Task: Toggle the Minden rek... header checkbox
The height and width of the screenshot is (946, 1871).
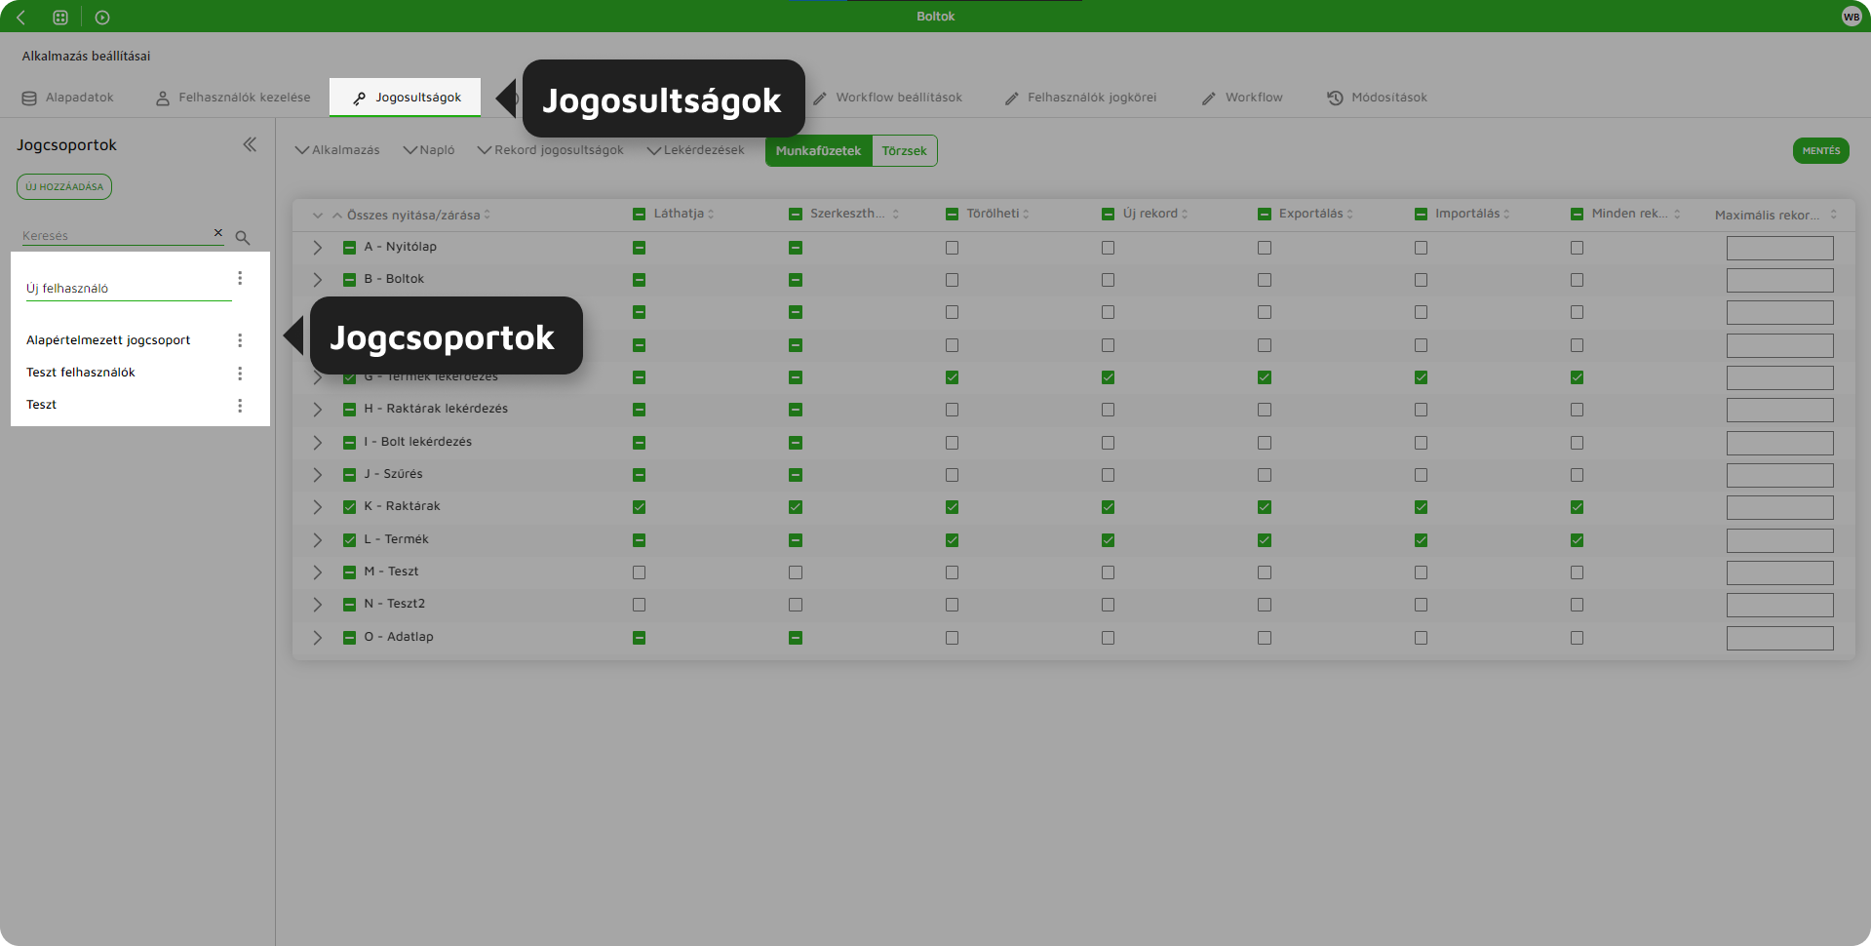Action: (1578, 214)
